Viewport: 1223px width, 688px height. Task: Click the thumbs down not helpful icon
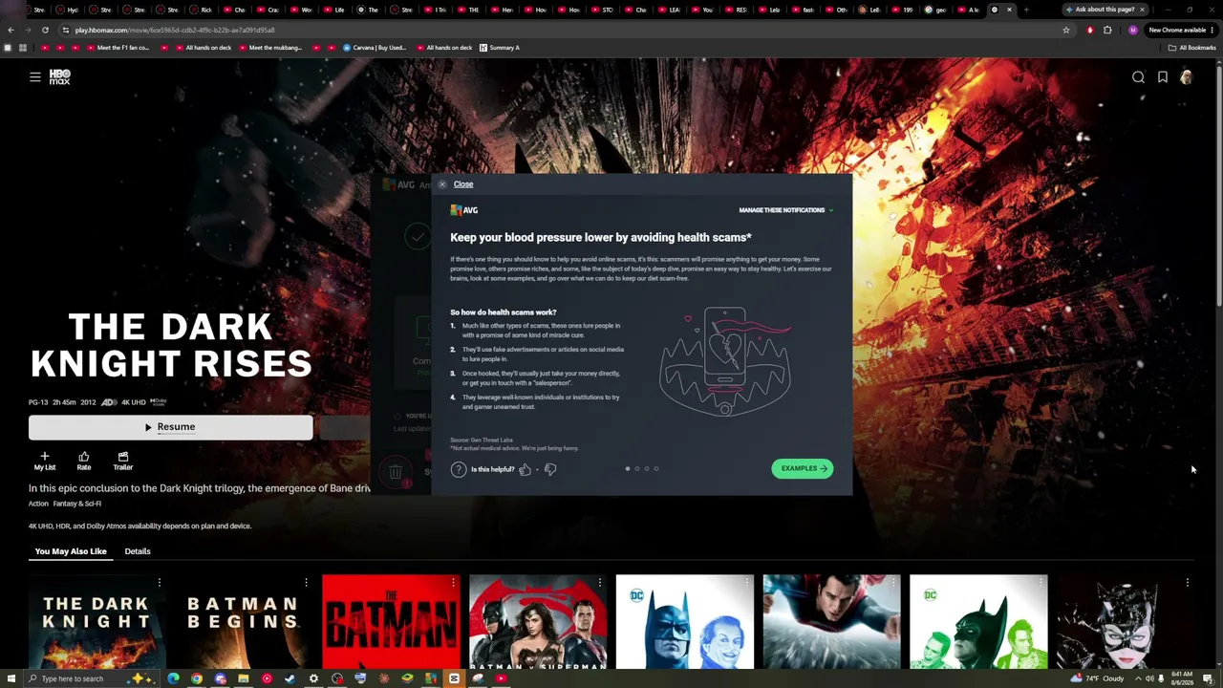coord(549,469)
